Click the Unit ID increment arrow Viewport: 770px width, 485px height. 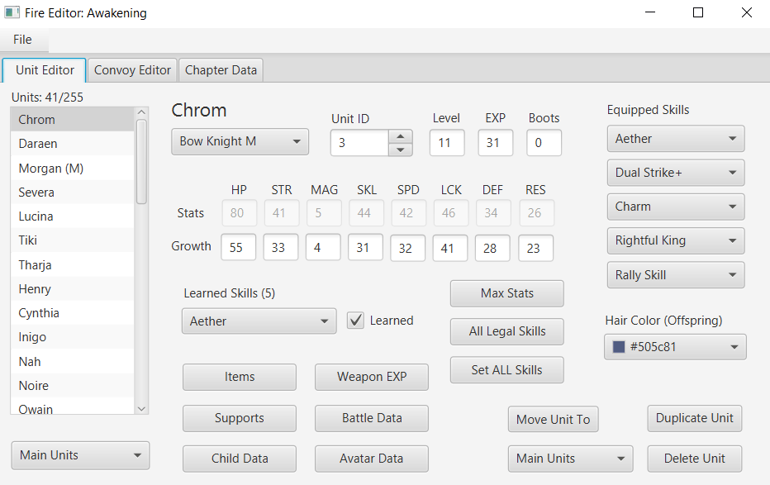coord(400,136)
